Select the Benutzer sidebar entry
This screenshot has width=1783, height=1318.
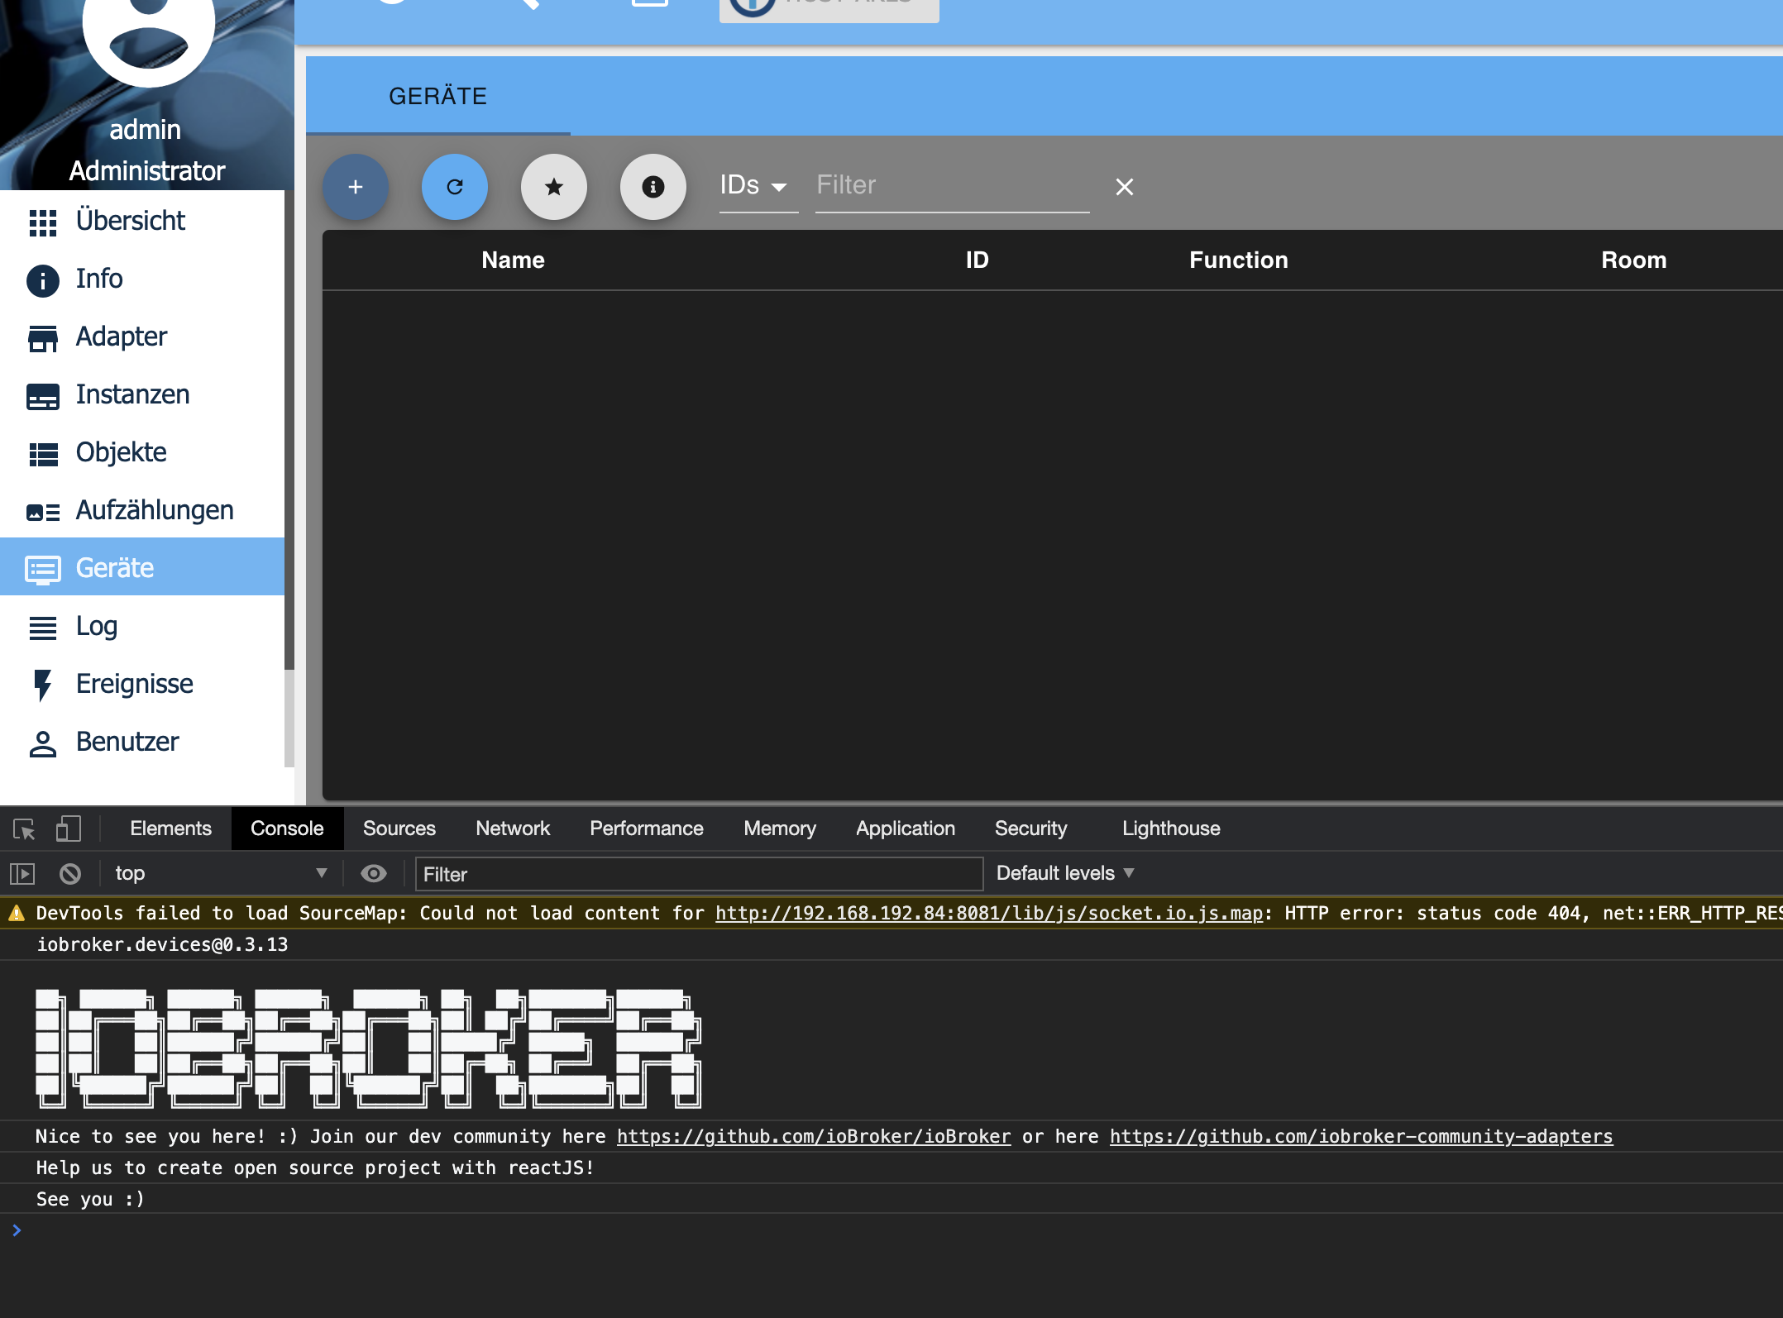pyautogui.click(x=127, y=742)
